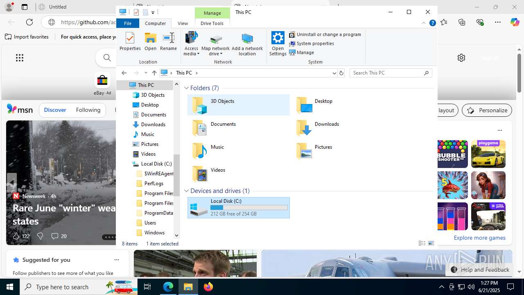Open recent locations dropdown arrow
This screenshot has height=295, width=524.
(x=146, y=73)
